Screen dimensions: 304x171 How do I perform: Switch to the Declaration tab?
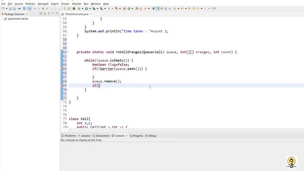101,136
